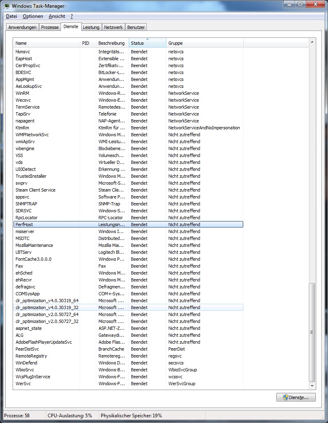Select the SNMPTRAP service

click(128, 204)
